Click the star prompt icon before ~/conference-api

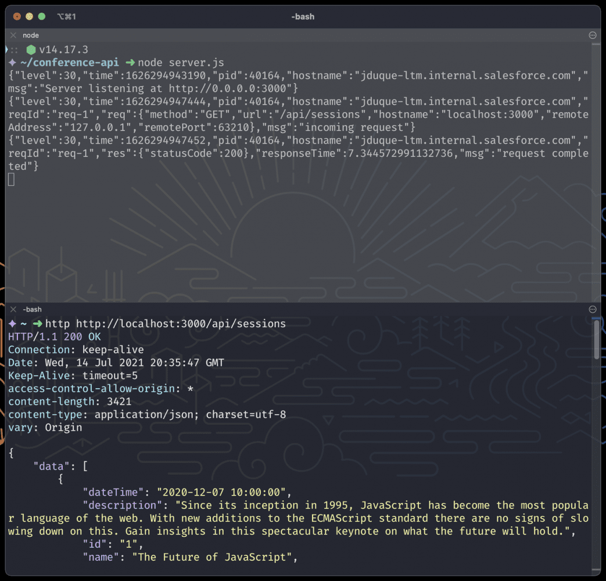pyautogui.click(x=12, y=63)
